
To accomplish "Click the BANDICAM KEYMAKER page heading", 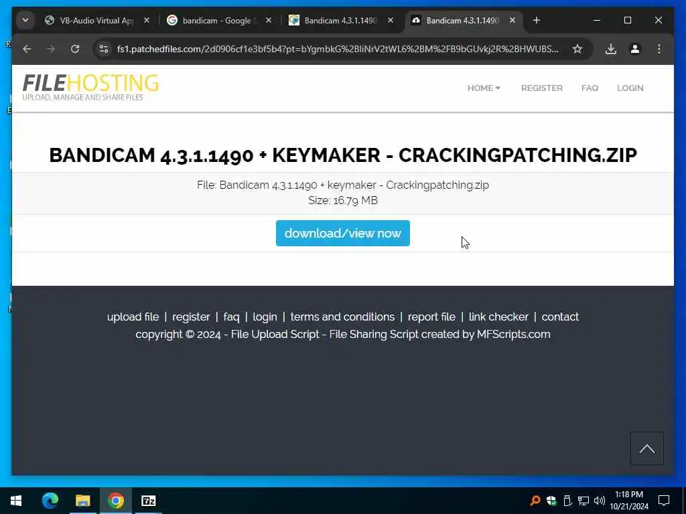I will 342,155.
